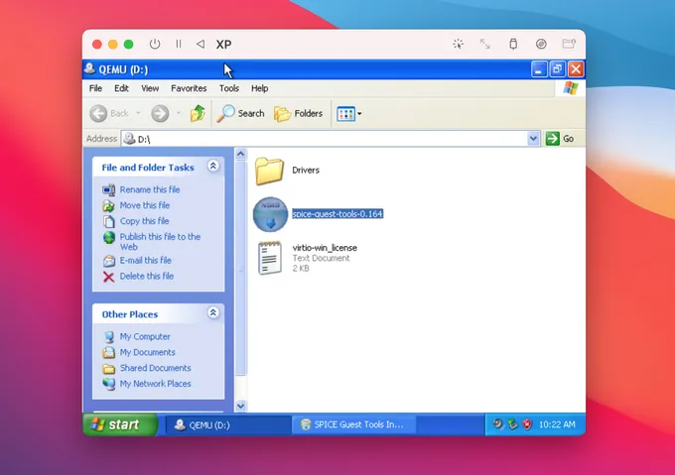
Task: Click the restart triangle icon in VM toolbar
Action: coord(201,44)
